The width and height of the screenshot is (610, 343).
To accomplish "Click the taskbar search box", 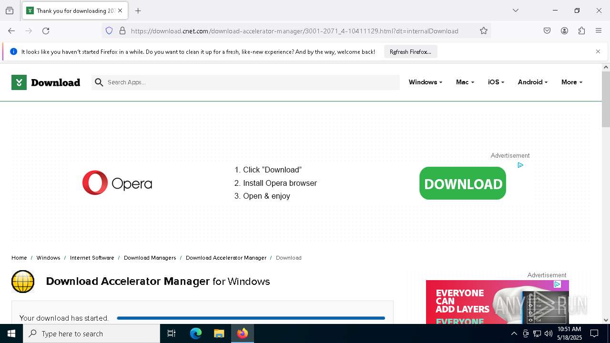I will [91, 333].
